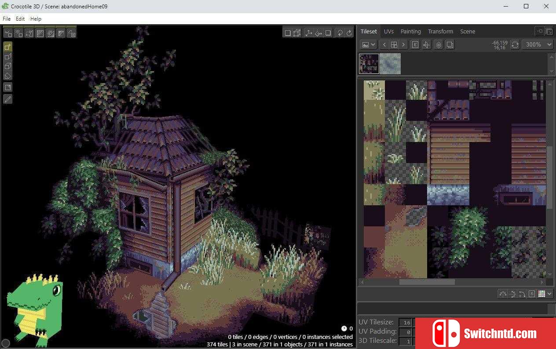The height and width of the screenshot is (349, 556).
Task: Select the tilted-plane tool in left toolbar
Action: [8, 76]
